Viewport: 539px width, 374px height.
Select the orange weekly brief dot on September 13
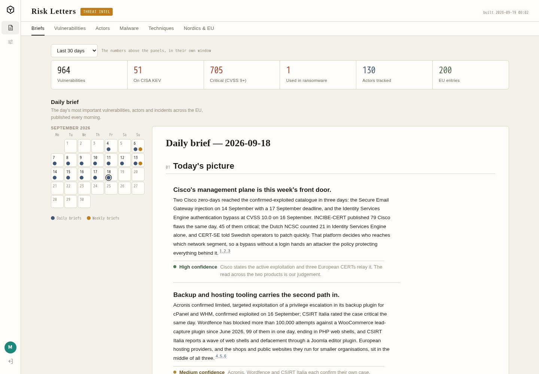tap(140, 163)
